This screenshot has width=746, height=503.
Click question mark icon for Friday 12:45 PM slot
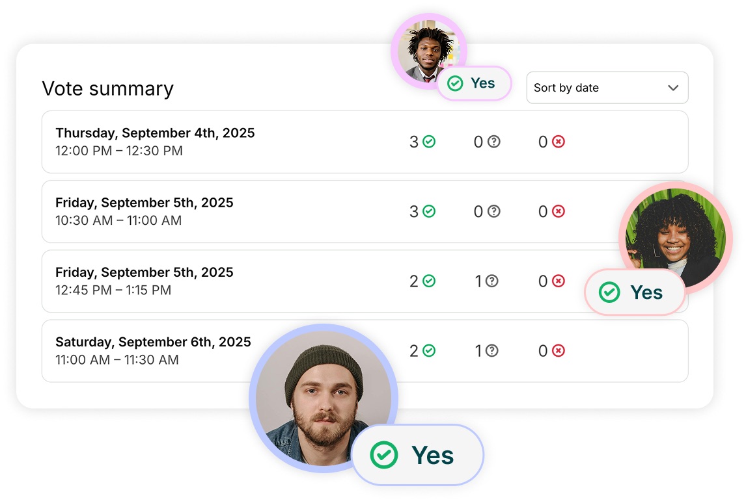click(492, 281)
